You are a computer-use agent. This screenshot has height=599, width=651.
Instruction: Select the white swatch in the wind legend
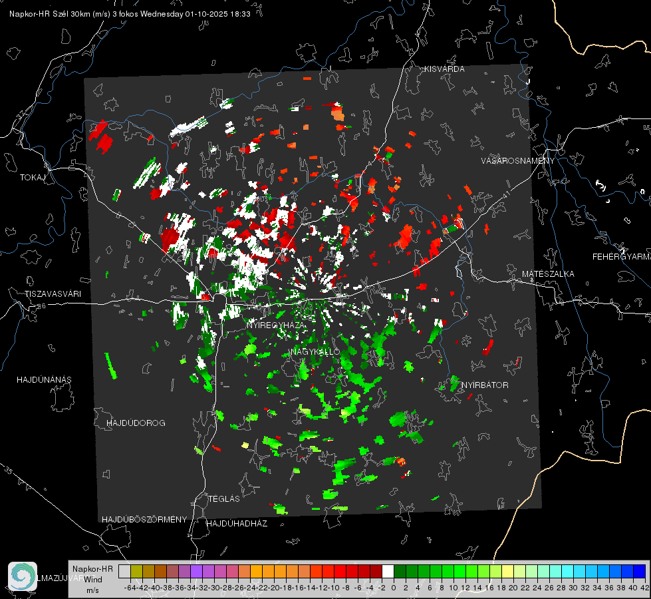point(388,571)
